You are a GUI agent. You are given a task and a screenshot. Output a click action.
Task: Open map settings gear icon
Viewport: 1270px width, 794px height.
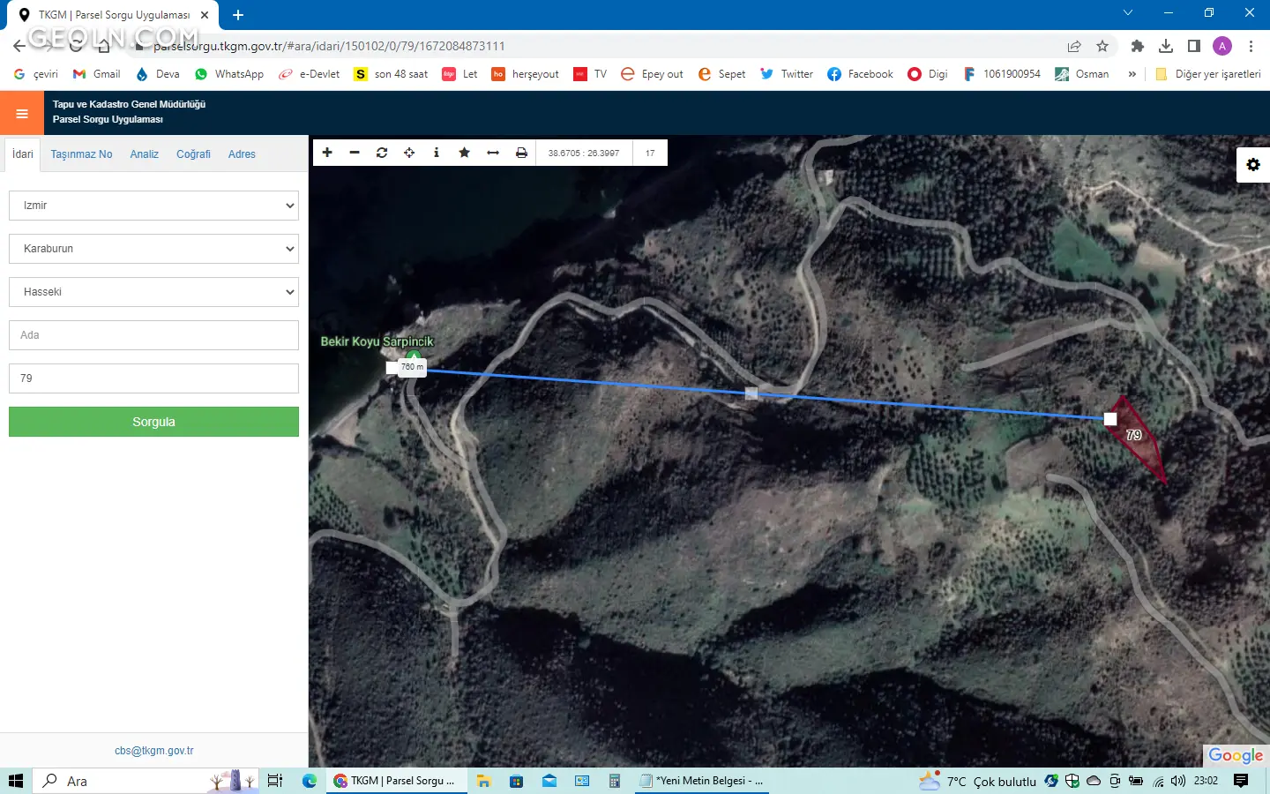click(x=1253, y=165)
